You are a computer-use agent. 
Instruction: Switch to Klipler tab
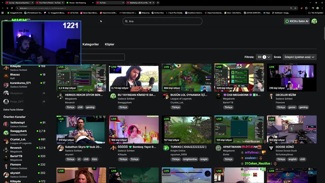[110, 44]
